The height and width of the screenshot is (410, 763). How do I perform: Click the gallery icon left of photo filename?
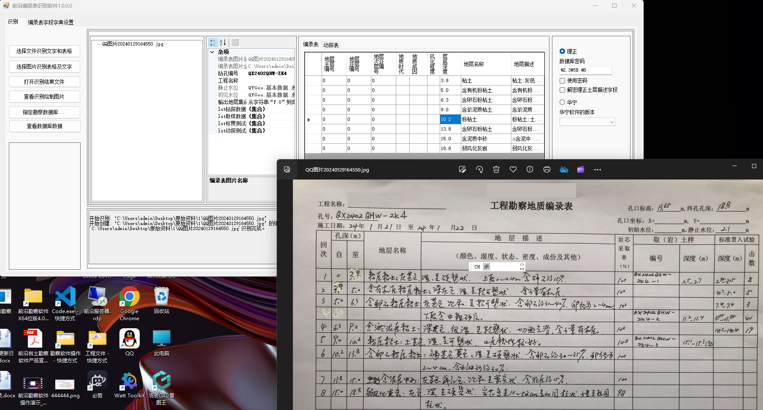[287, 169]
